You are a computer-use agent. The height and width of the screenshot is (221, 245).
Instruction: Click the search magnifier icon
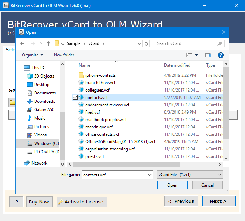(x=219, y=43)
